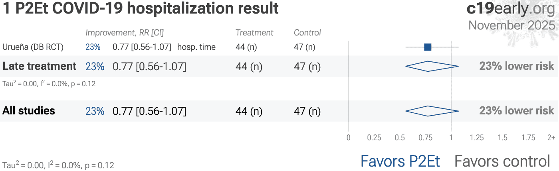Click the 0.75 tick on the axis

point(426,138)
